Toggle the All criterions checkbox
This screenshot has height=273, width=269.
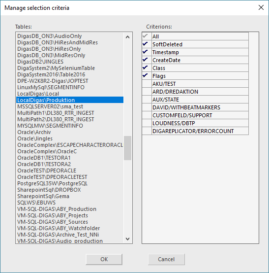click(147, 36)
